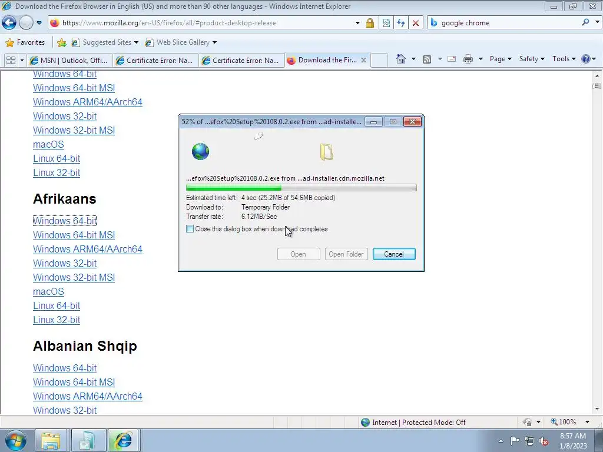Click the download progress bar
The image size is (603, 452).
click(301, 188)
